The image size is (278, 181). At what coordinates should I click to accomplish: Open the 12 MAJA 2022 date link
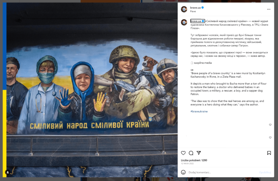point(187,164)
